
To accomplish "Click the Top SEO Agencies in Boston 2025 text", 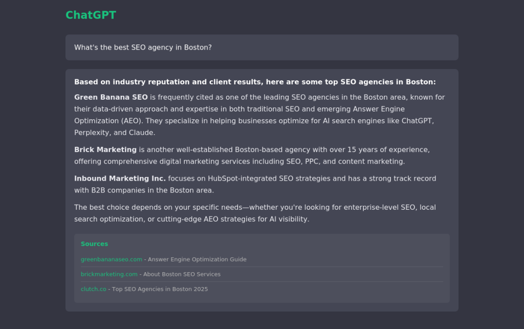I will (x=159, y=289).
